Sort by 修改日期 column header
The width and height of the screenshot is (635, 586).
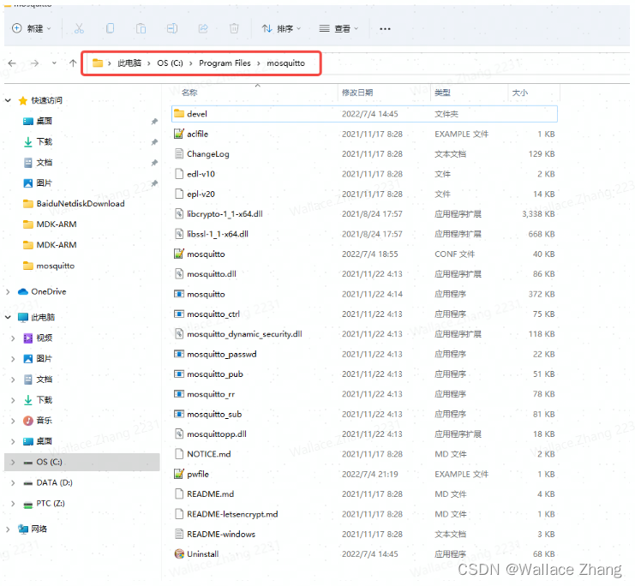(x=357, y=93)
